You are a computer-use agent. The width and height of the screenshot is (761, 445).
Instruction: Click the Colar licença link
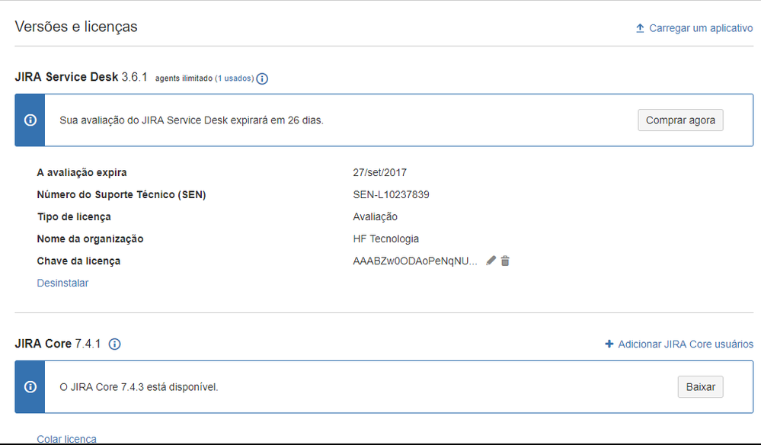pyautogui.click(x=66, y=439)
